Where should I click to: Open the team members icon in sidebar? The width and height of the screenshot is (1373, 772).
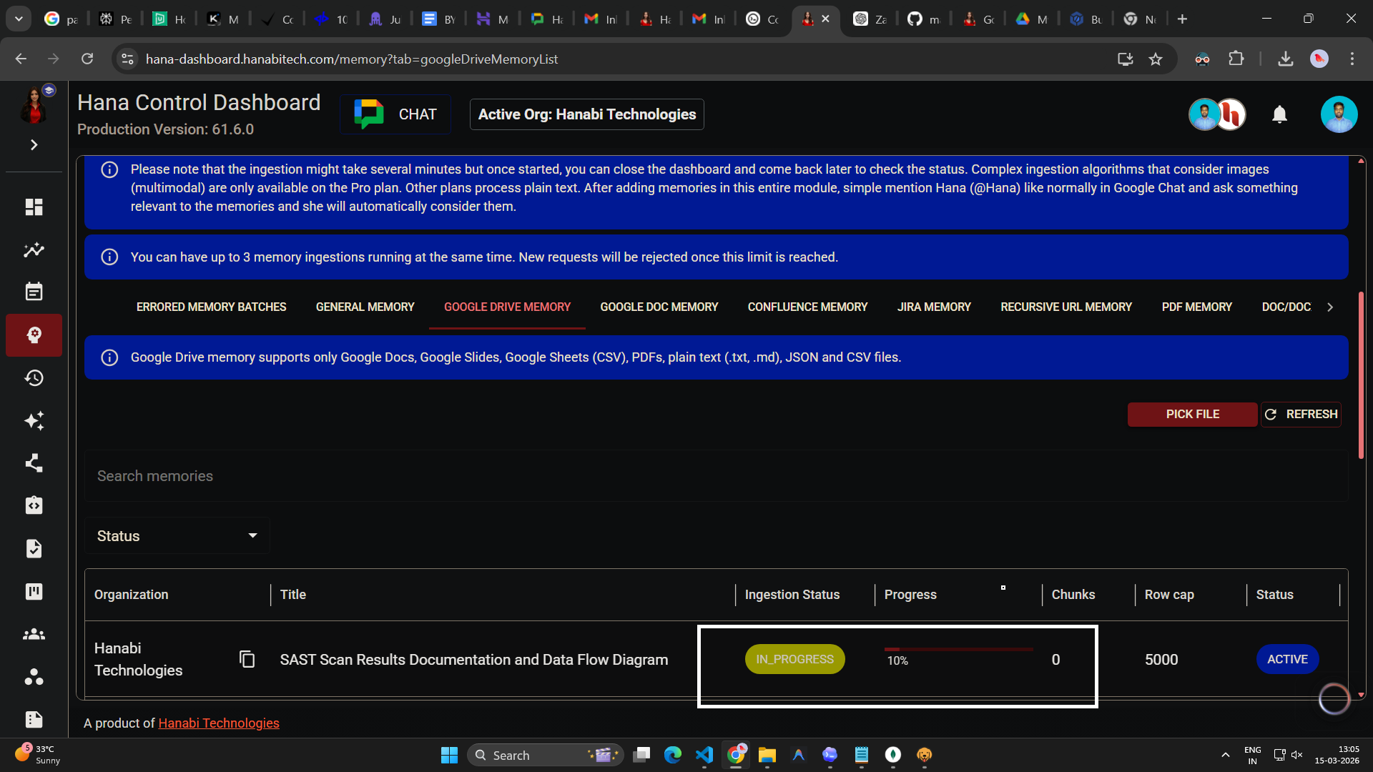tap(34, 634)
